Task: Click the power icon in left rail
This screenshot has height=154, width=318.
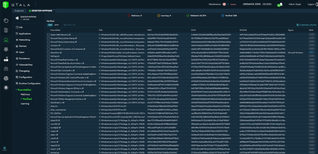Action: click(x=6, y=20)
